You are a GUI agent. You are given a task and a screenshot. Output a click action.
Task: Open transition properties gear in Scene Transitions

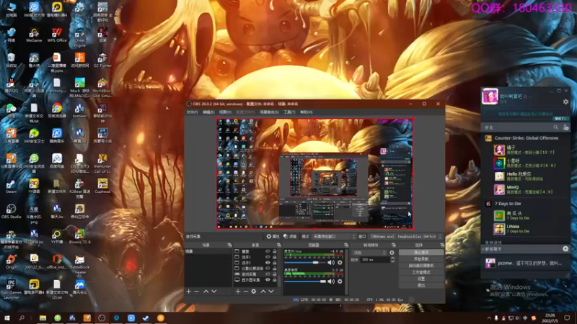point(392,253)
